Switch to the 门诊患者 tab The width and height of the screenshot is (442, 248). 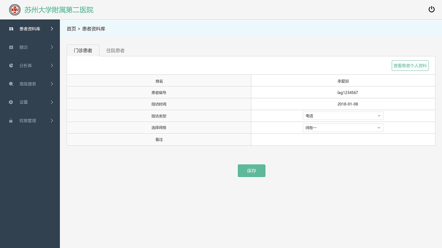(83, 50)
